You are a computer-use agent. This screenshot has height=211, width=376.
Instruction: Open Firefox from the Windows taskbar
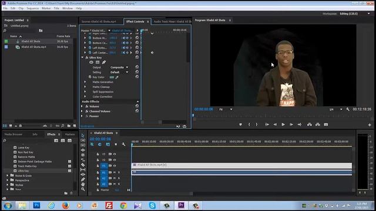click(65, 205)
